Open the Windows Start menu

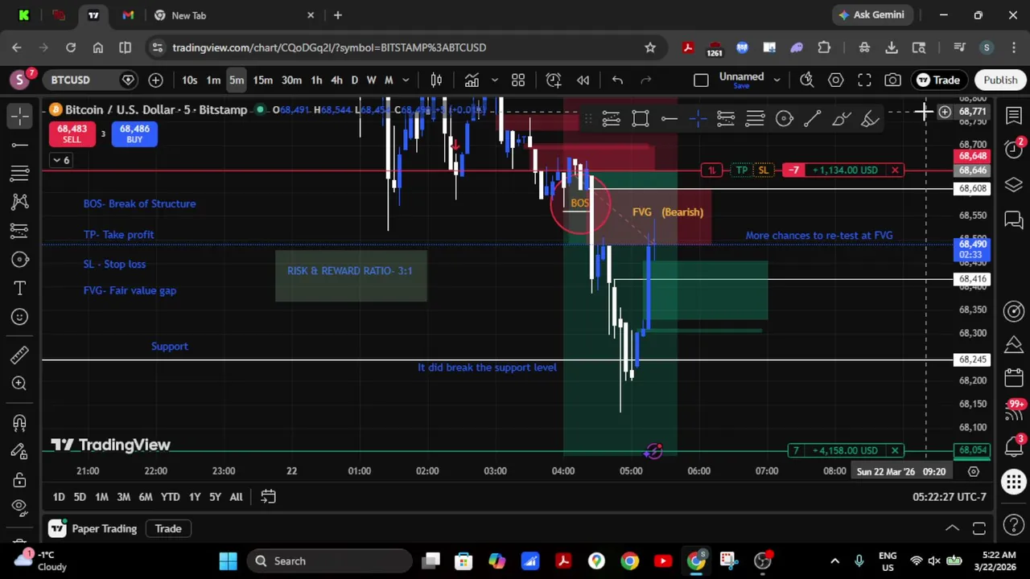click(x=228, y=561)
